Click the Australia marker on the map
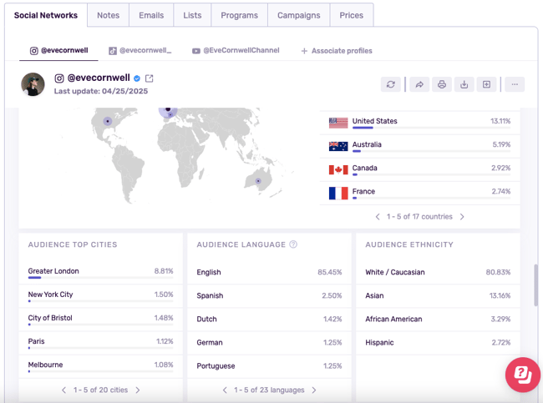The image size is (543, 403). (x=258, y=181)
